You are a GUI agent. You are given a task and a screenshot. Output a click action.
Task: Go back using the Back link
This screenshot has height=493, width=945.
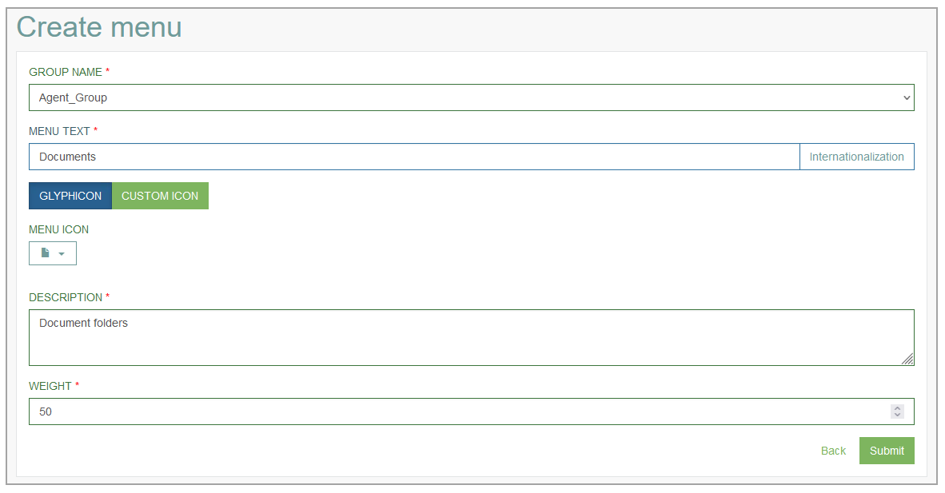[x=834, y=451]
